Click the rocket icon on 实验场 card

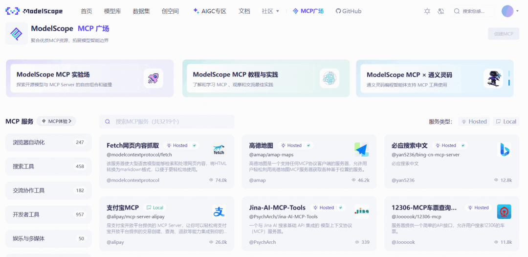tap(153, 79)
